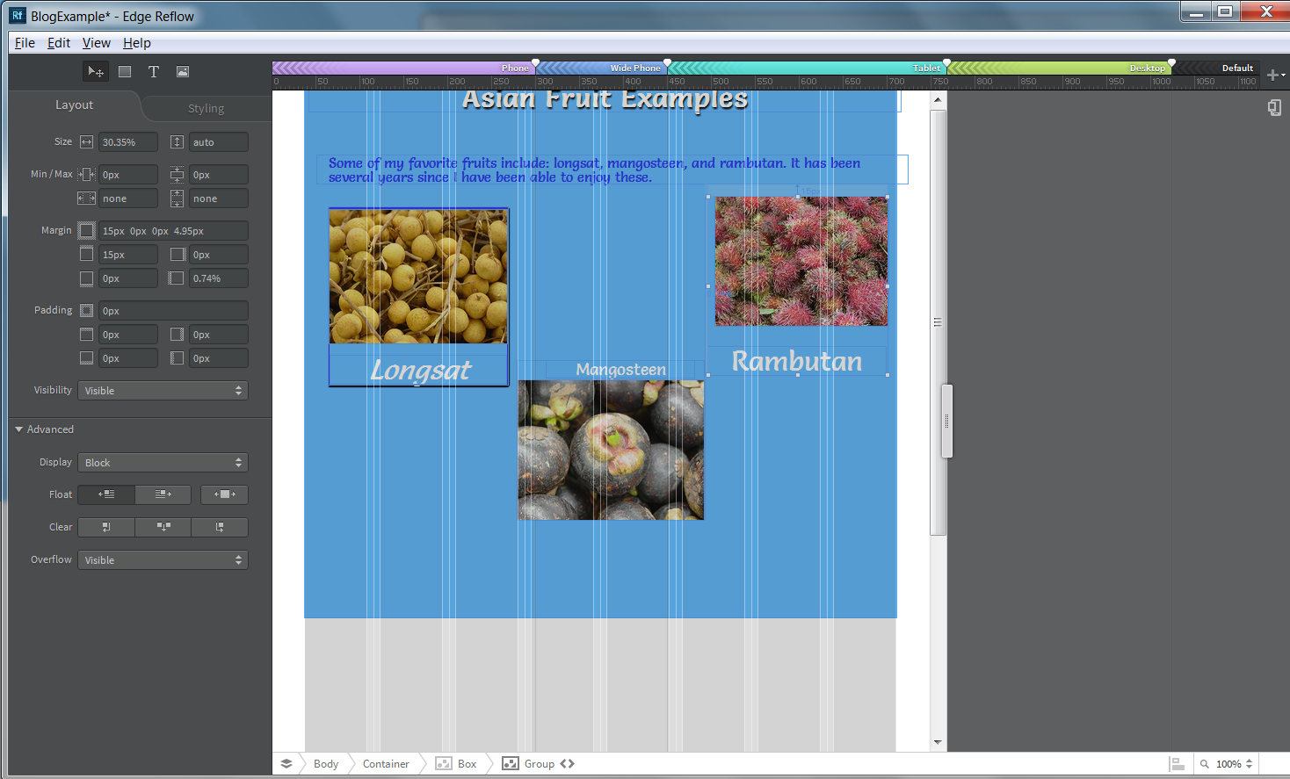
Task: Click the width size icon
Action: 86,141
